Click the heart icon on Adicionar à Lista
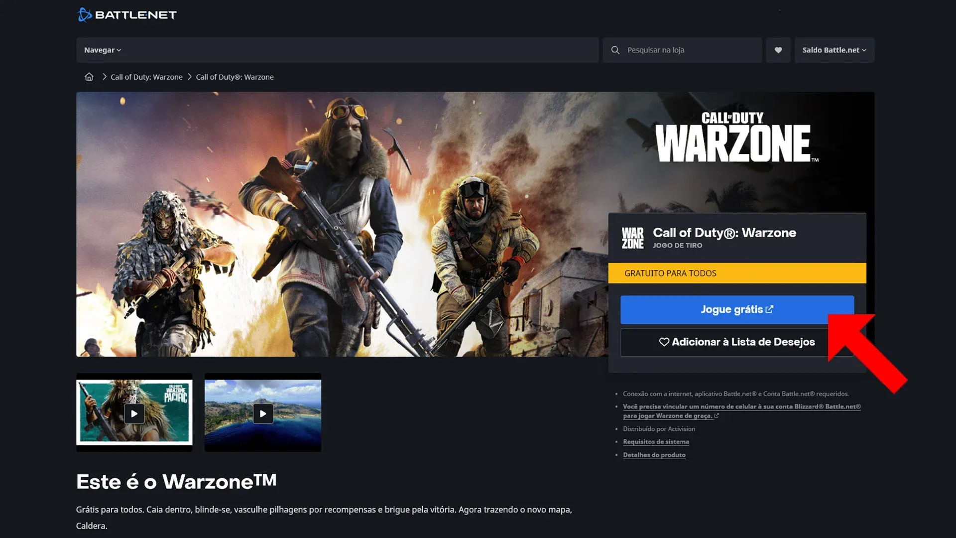This screenshot has height=538, width=956. coord(663,342)
